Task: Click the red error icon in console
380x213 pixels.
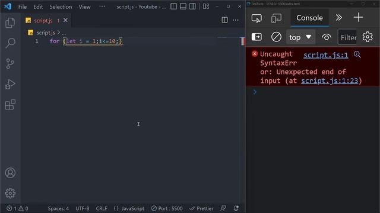Action: point(255,54)
